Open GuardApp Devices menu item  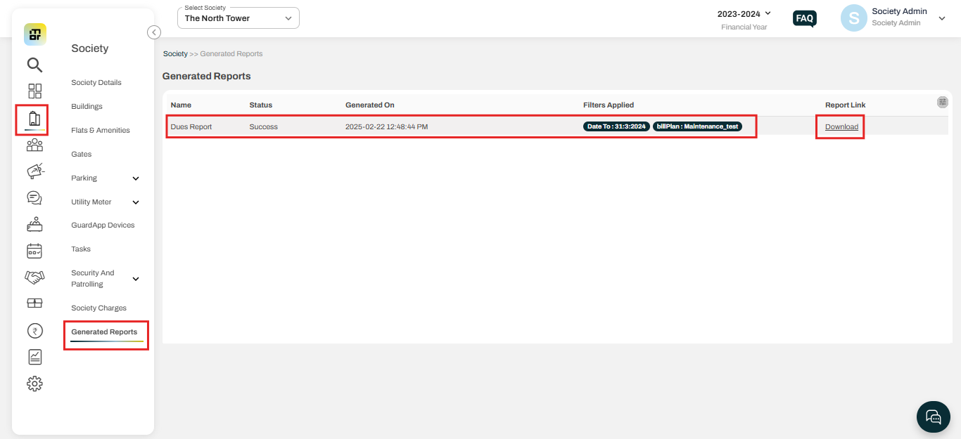103,225
